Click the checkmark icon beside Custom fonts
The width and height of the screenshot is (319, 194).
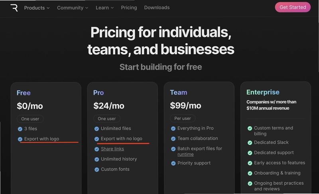tap(96, 169)
